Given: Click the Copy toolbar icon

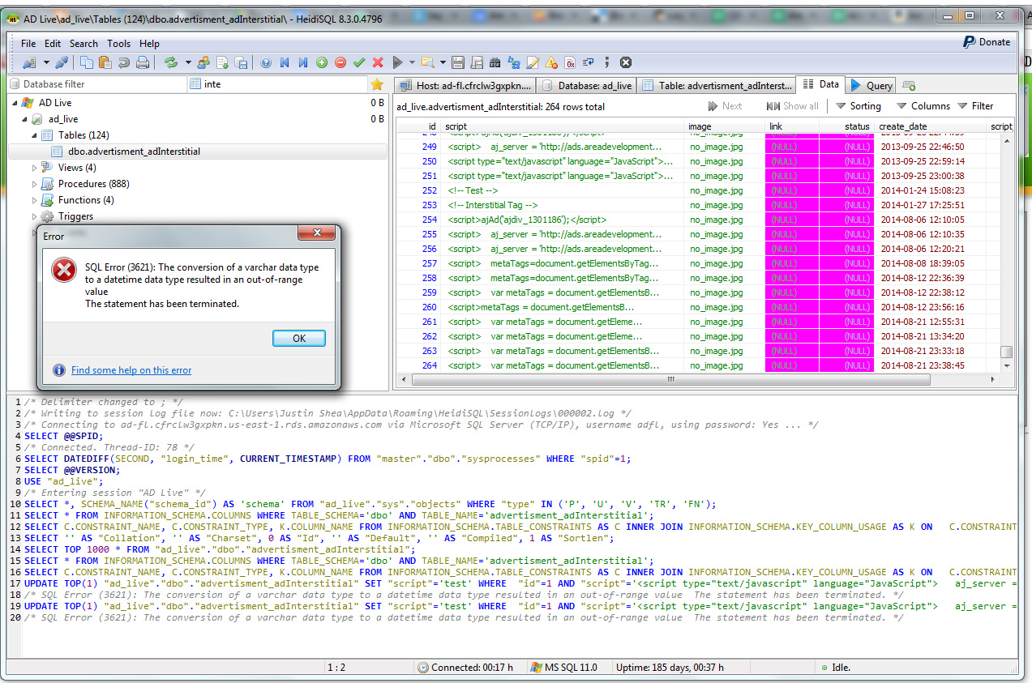Looking at the screenshot, I should 88,62.
